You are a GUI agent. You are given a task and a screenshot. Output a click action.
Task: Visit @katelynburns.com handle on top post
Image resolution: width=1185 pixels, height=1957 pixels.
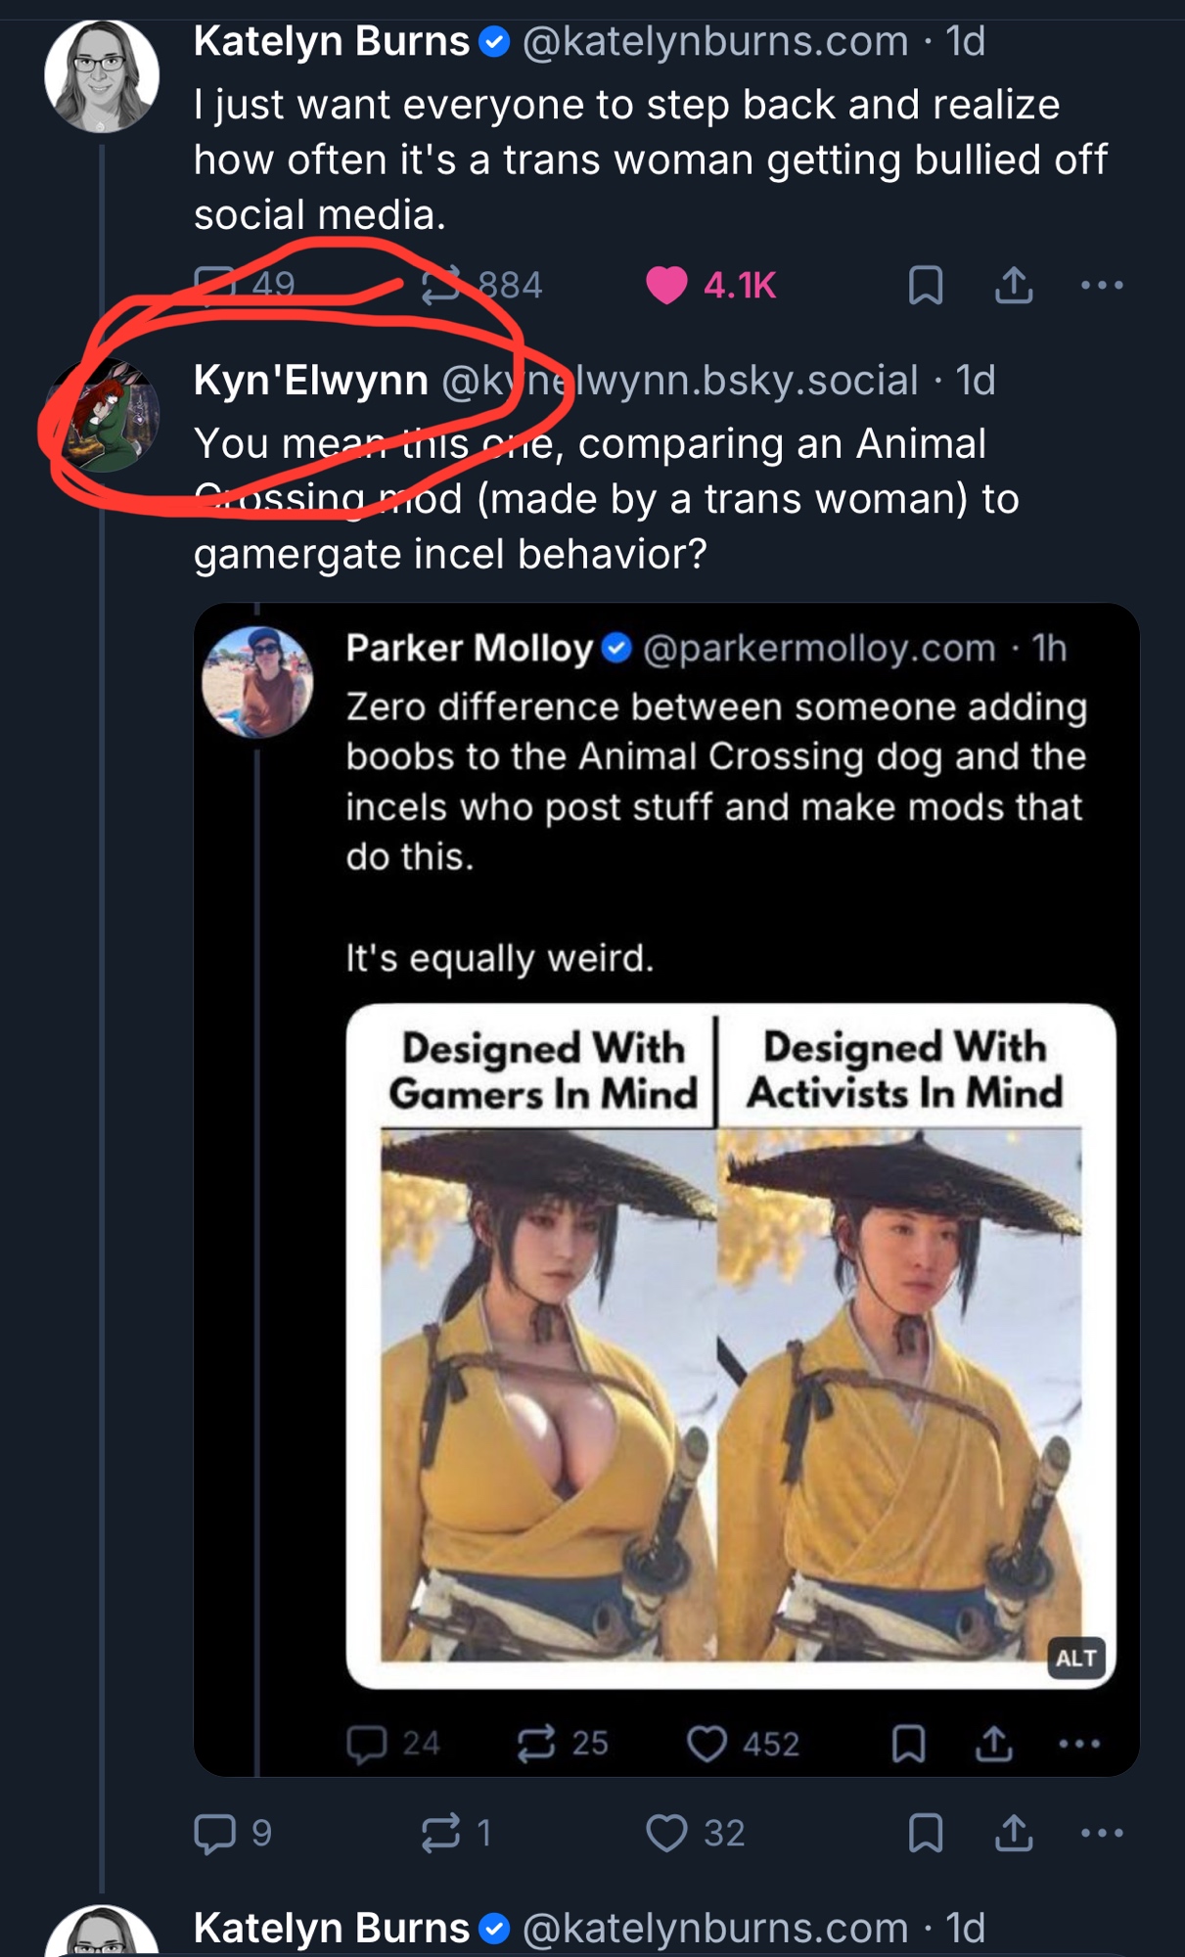pos(715,41)
